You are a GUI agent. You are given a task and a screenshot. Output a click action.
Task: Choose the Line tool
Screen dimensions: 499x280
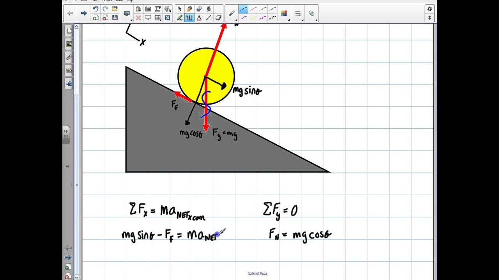point(209,18)
